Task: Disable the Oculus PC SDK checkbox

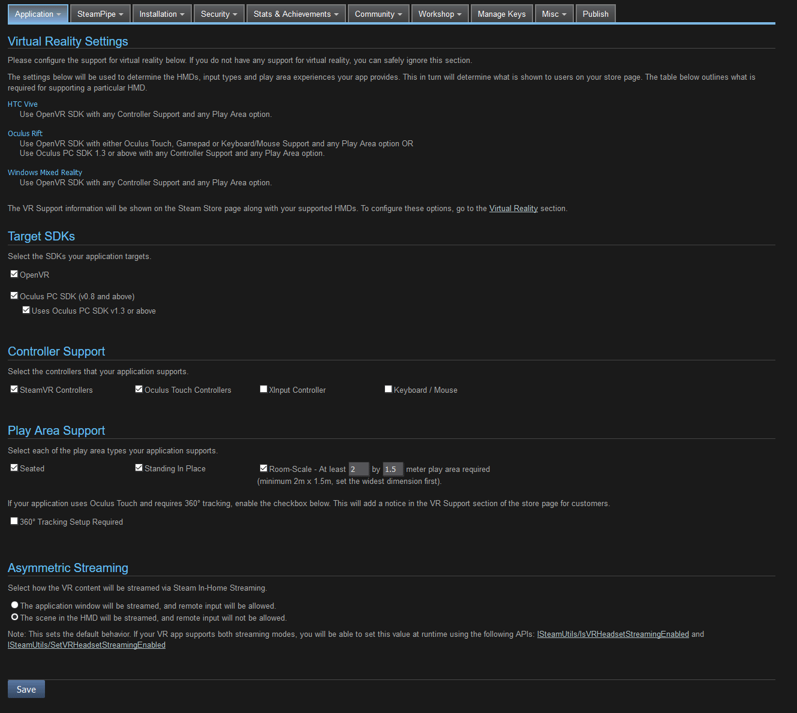Action: pyautogui.click(x=14, y=295)
